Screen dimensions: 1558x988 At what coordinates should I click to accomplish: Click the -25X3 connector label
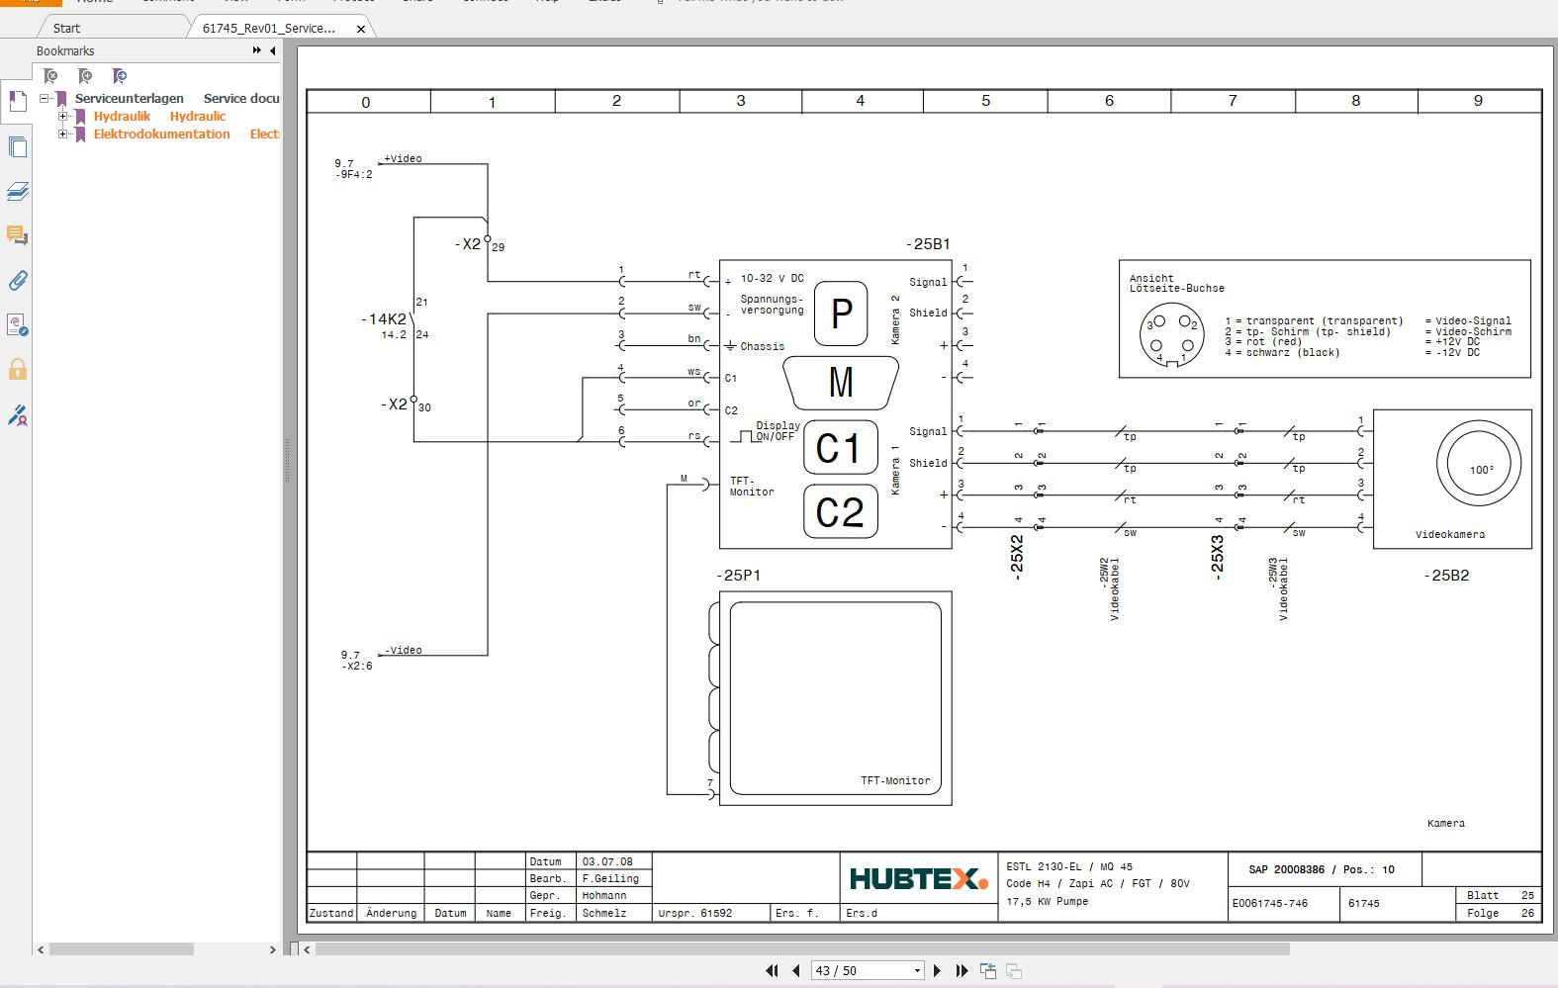1218,557
